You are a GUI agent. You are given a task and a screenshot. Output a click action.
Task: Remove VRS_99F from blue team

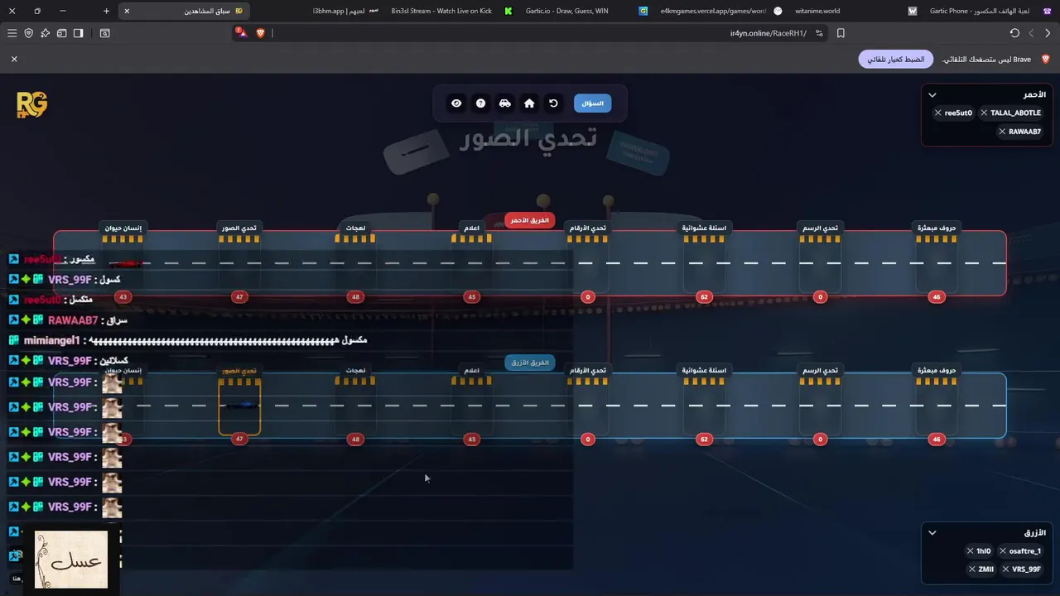[x=1005, y=570]
